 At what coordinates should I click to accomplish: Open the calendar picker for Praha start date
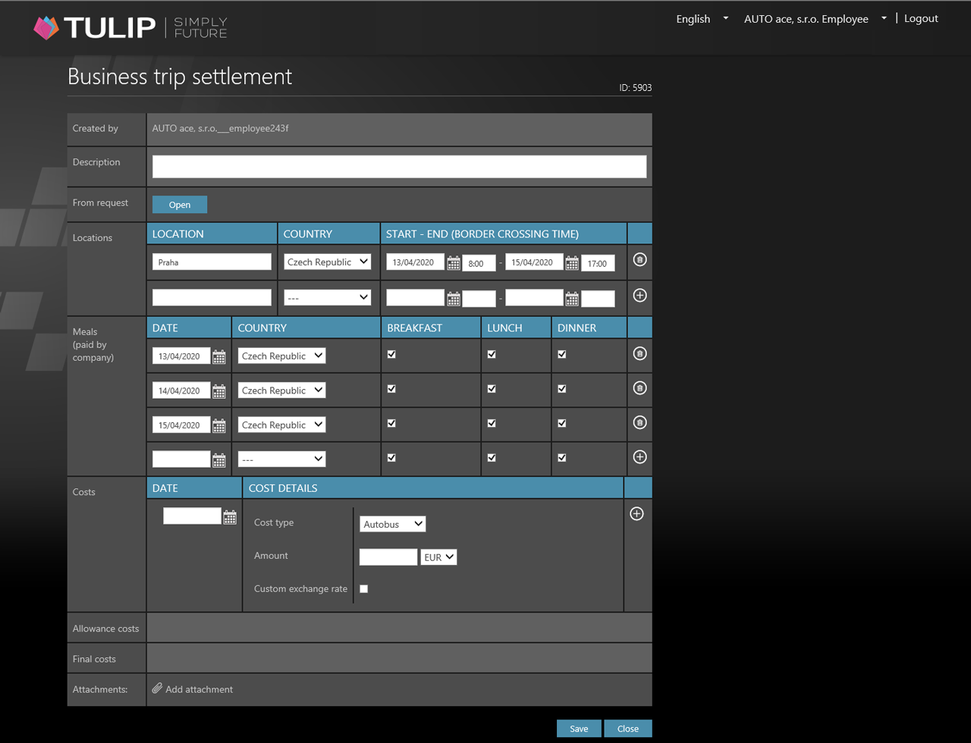(x=453, y=262)
